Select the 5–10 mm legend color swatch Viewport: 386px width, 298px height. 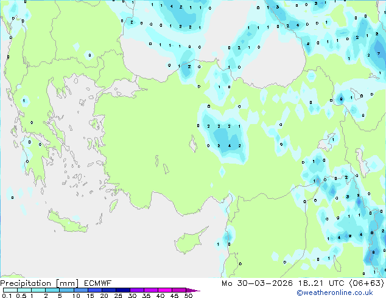(66, 290)
